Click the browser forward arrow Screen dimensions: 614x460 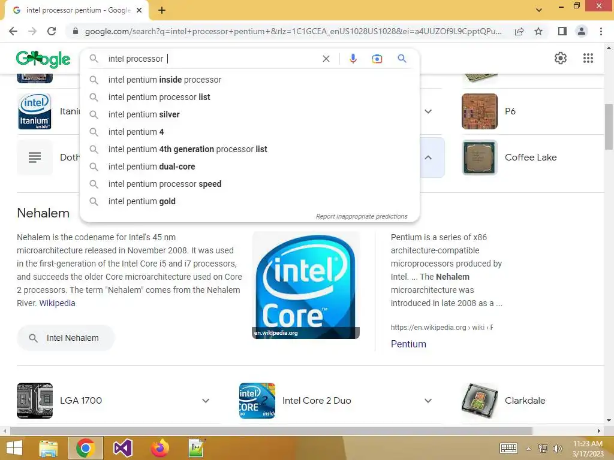32,31
